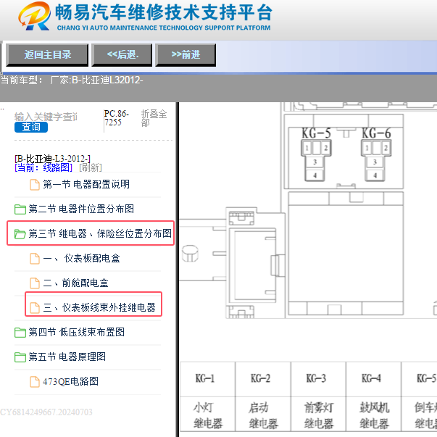Expand 第四节 低压线束布置图 folder
This screenshot has width=437, height=437.
[76, 332]
